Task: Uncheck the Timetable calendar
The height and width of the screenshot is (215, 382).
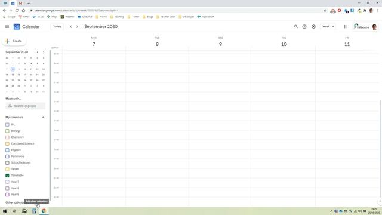Action: [7, 176]
